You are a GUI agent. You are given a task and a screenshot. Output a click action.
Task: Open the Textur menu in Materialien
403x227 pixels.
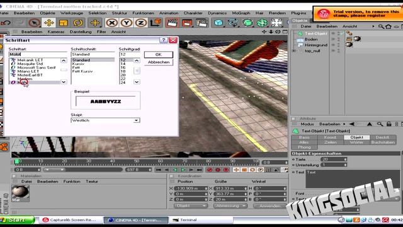pos(92,182)
